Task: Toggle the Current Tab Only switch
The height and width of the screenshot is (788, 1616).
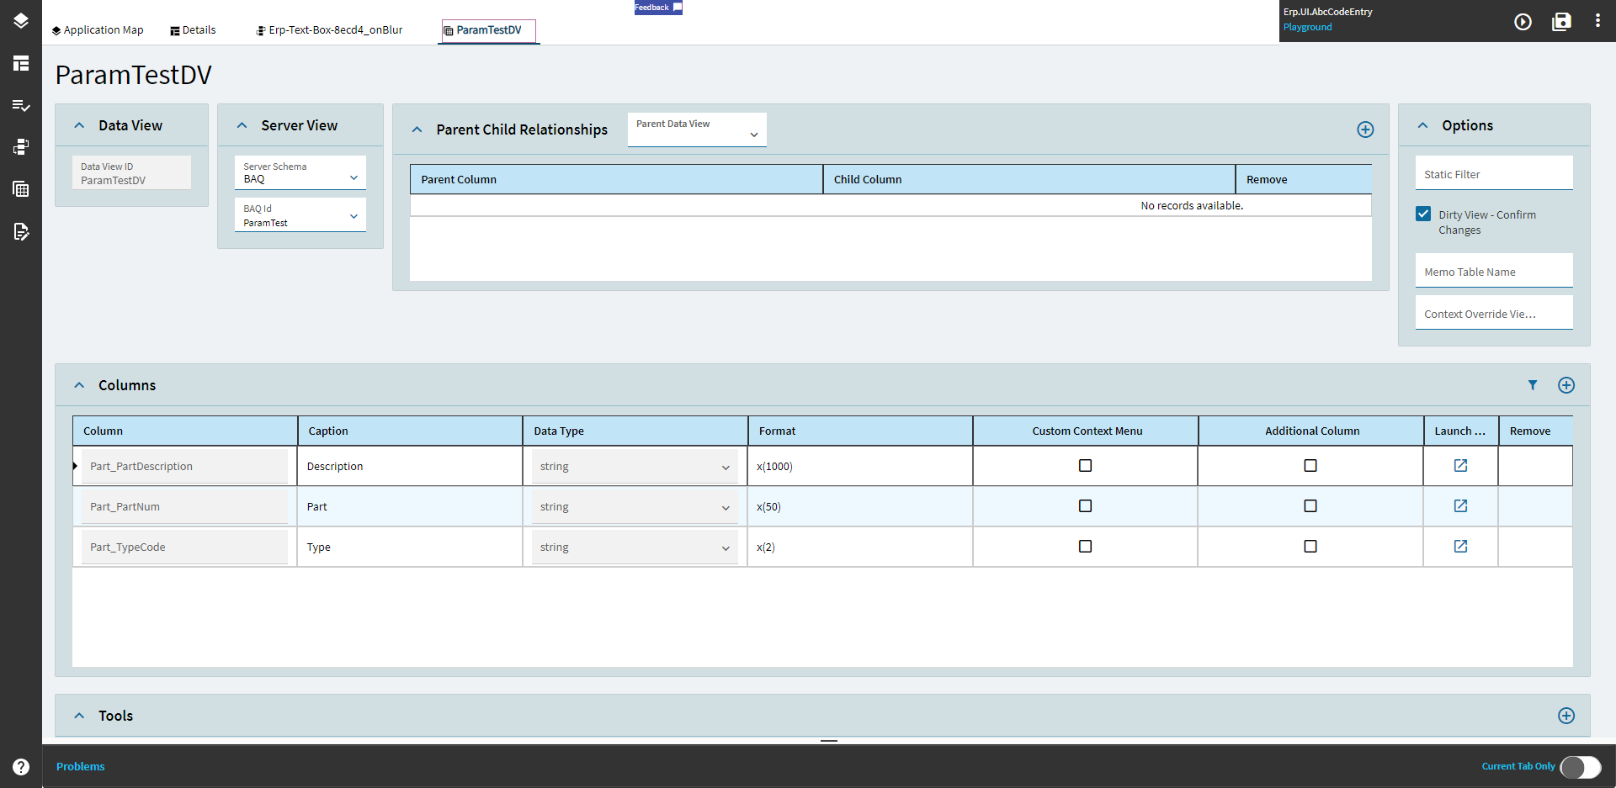Action: coord(1580,767)
